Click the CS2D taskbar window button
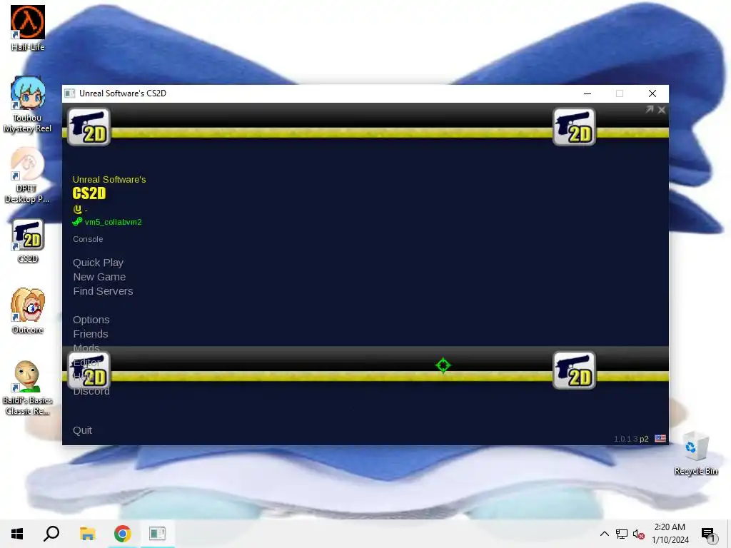Image resolution: width=731 pixels, height=548 pixels. [x=158, y=534]
